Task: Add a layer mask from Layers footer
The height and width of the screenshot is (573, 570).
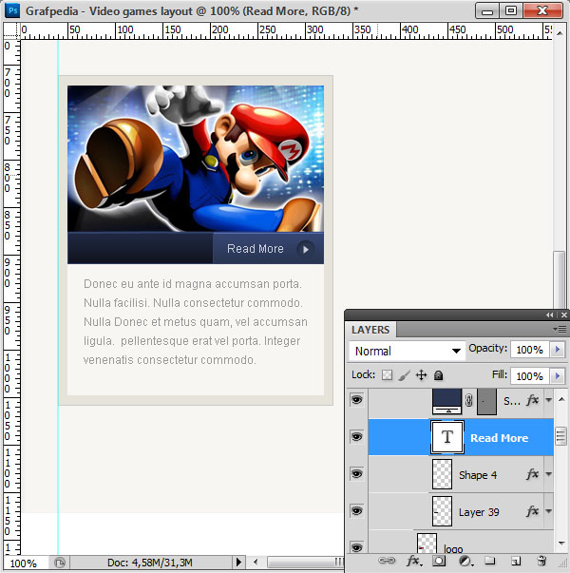Action: (x=439, y=561)
